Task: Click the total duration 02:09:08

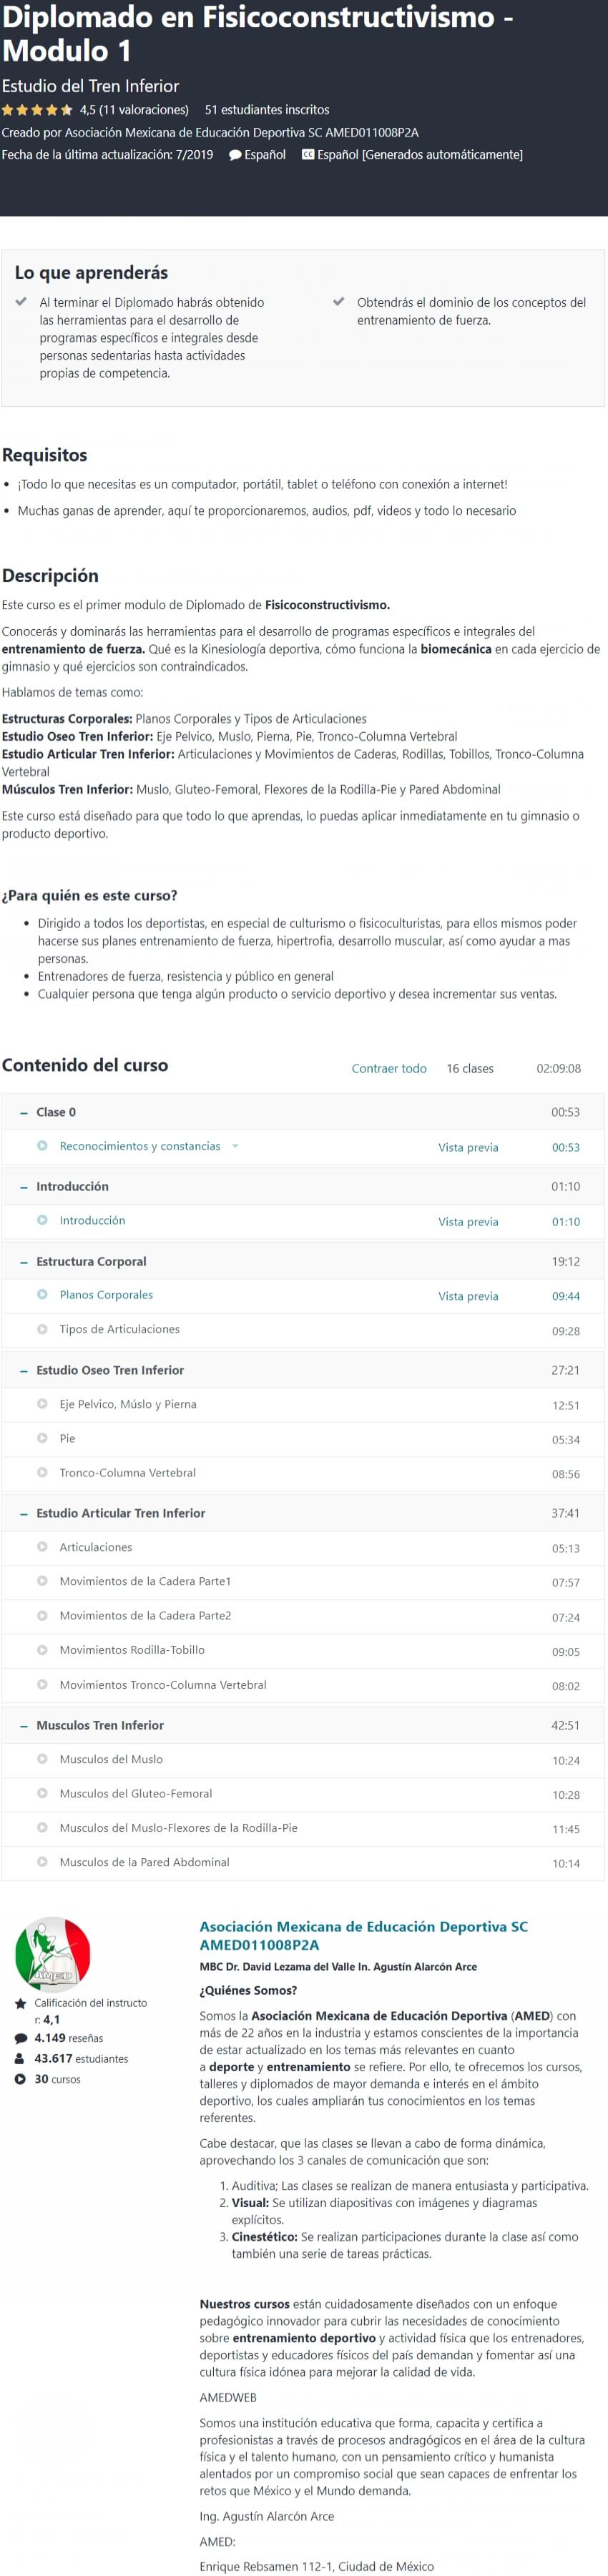Action: 558,1068
